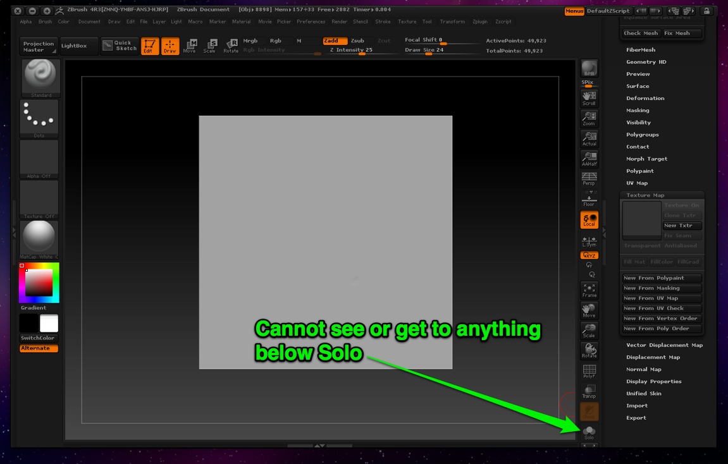
Task: Toggle Solo mode
Action: click(589, 433)
